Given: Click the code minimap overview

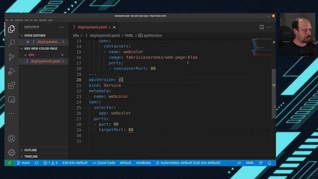Looking at the screenshot, I should coord(262,47).
